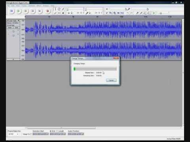
Task: Click the selection End time field
Action: coord(58,134)
